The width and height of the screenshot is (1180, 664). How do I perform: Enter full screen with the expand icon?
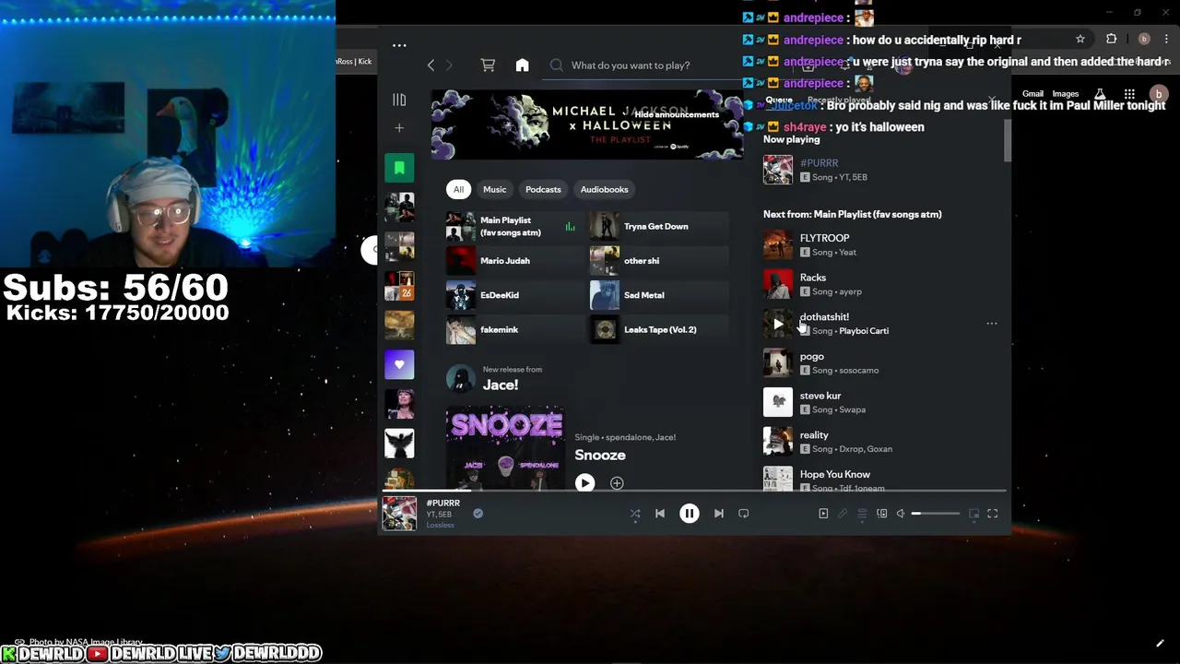tap(993, 514)
